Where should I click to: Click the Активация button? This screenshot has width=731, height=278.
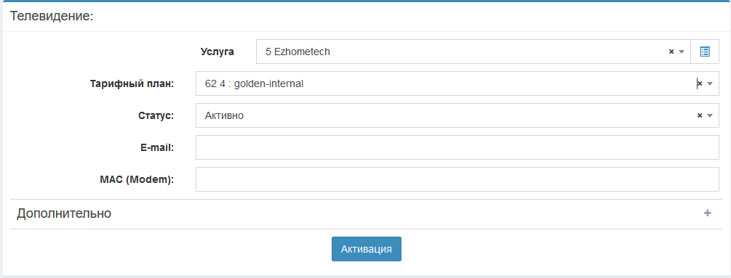coord(367,249)
